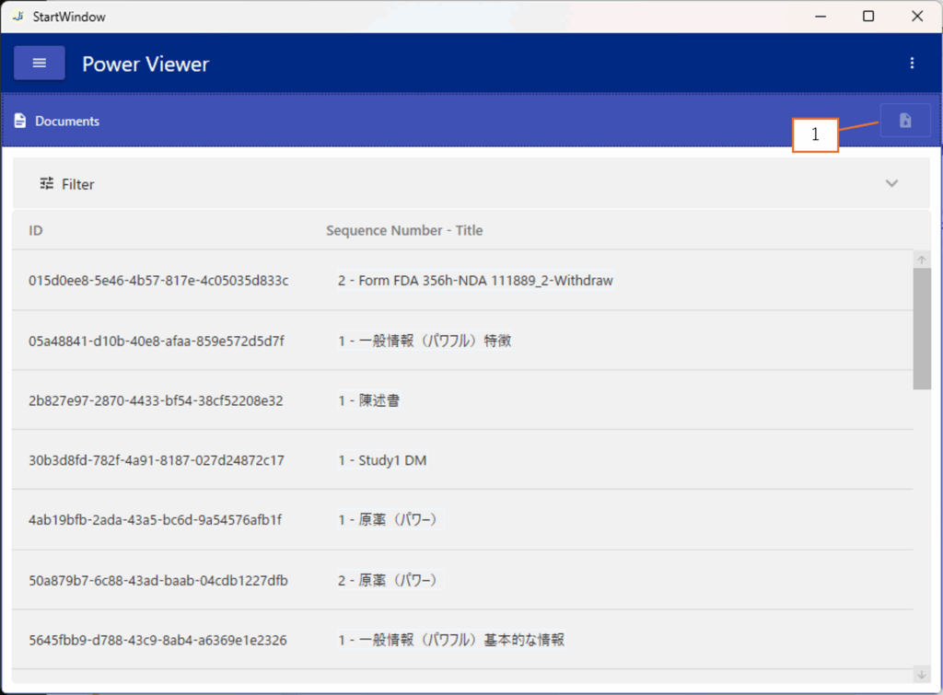Click the Filter sliders icon
Image resolution: width=943 pixels, height=695 pixels.
[47, 184]
